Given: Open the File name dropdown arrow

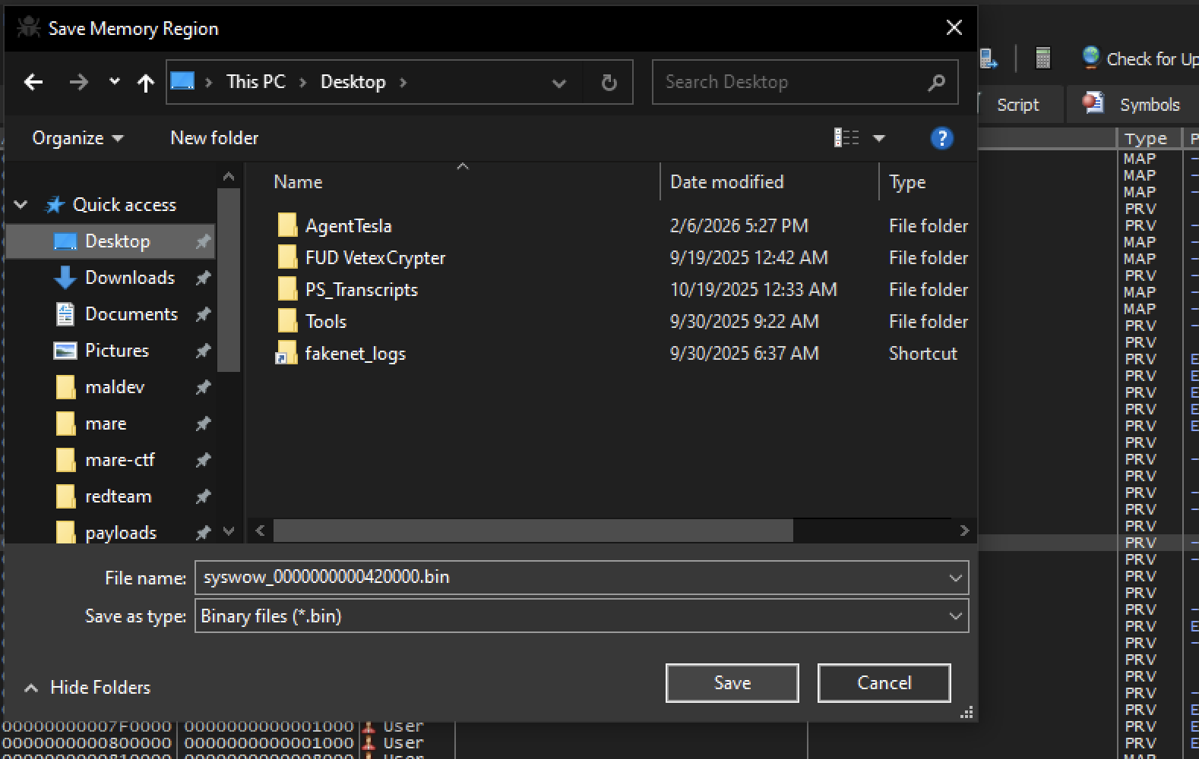Looking at the screenshot, I should [x=955, y=578].
